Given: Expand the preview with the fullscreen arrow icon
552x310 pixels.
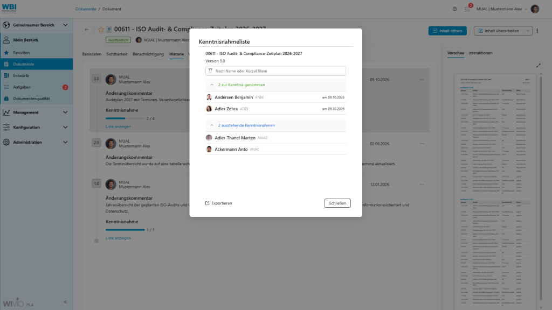Looking at the screenshot, I should tap(539, 65).
